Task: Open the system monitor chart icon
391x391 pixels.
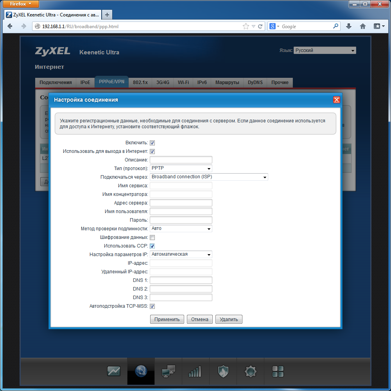Action: 114,371
